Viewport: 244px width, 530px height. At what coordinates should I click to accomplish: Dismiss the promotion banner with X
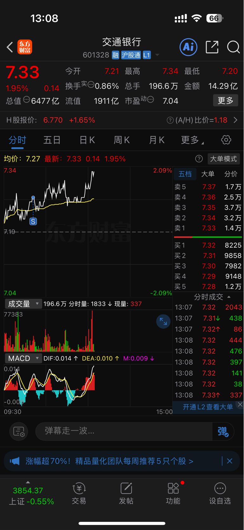click(230, 461)
